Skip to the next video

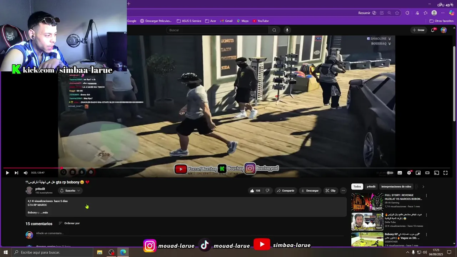(x=16, y=173)
